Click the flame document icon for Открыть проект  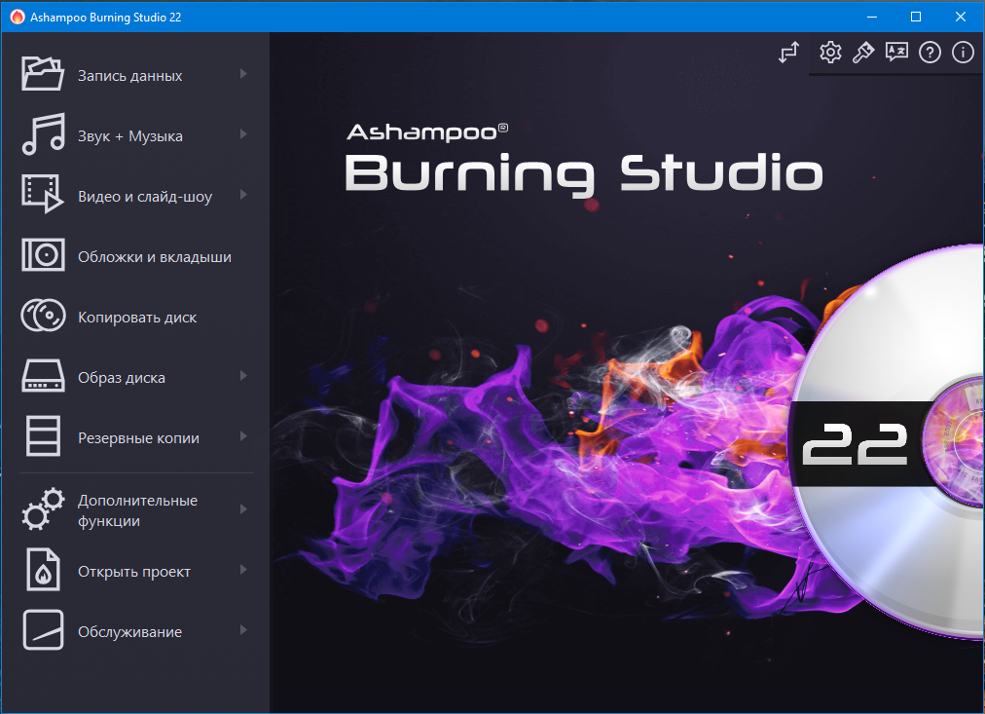[x=43, y=570]
